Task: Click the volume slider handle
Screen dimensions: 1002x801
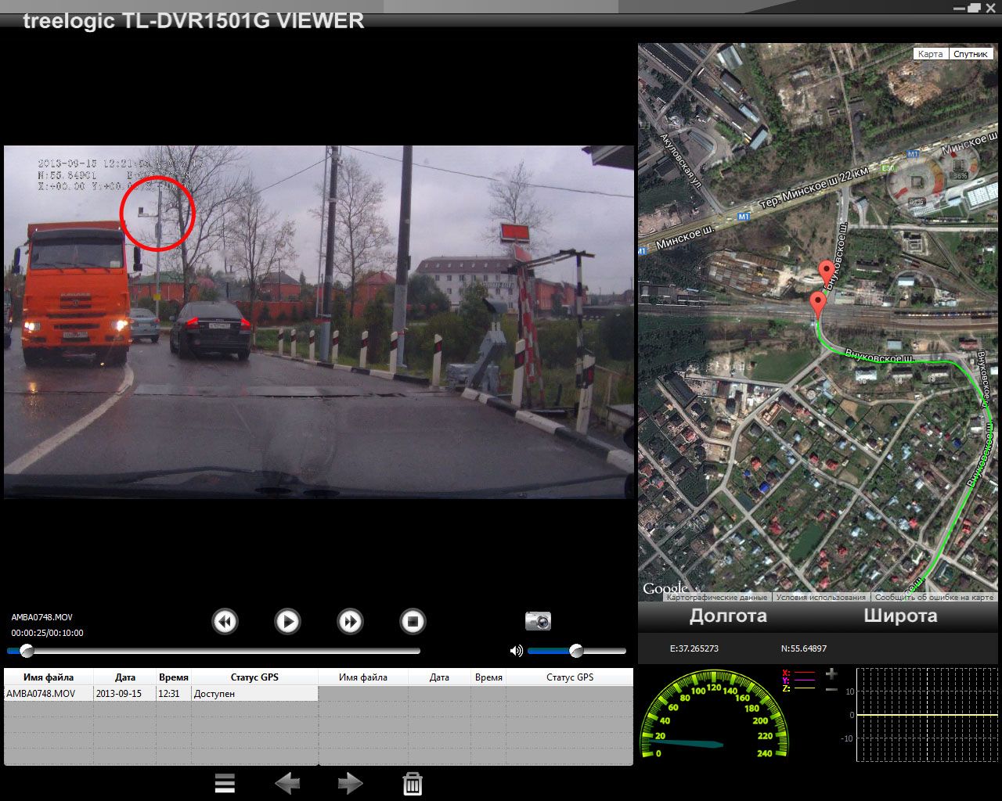Action: (x=576, y=650)
